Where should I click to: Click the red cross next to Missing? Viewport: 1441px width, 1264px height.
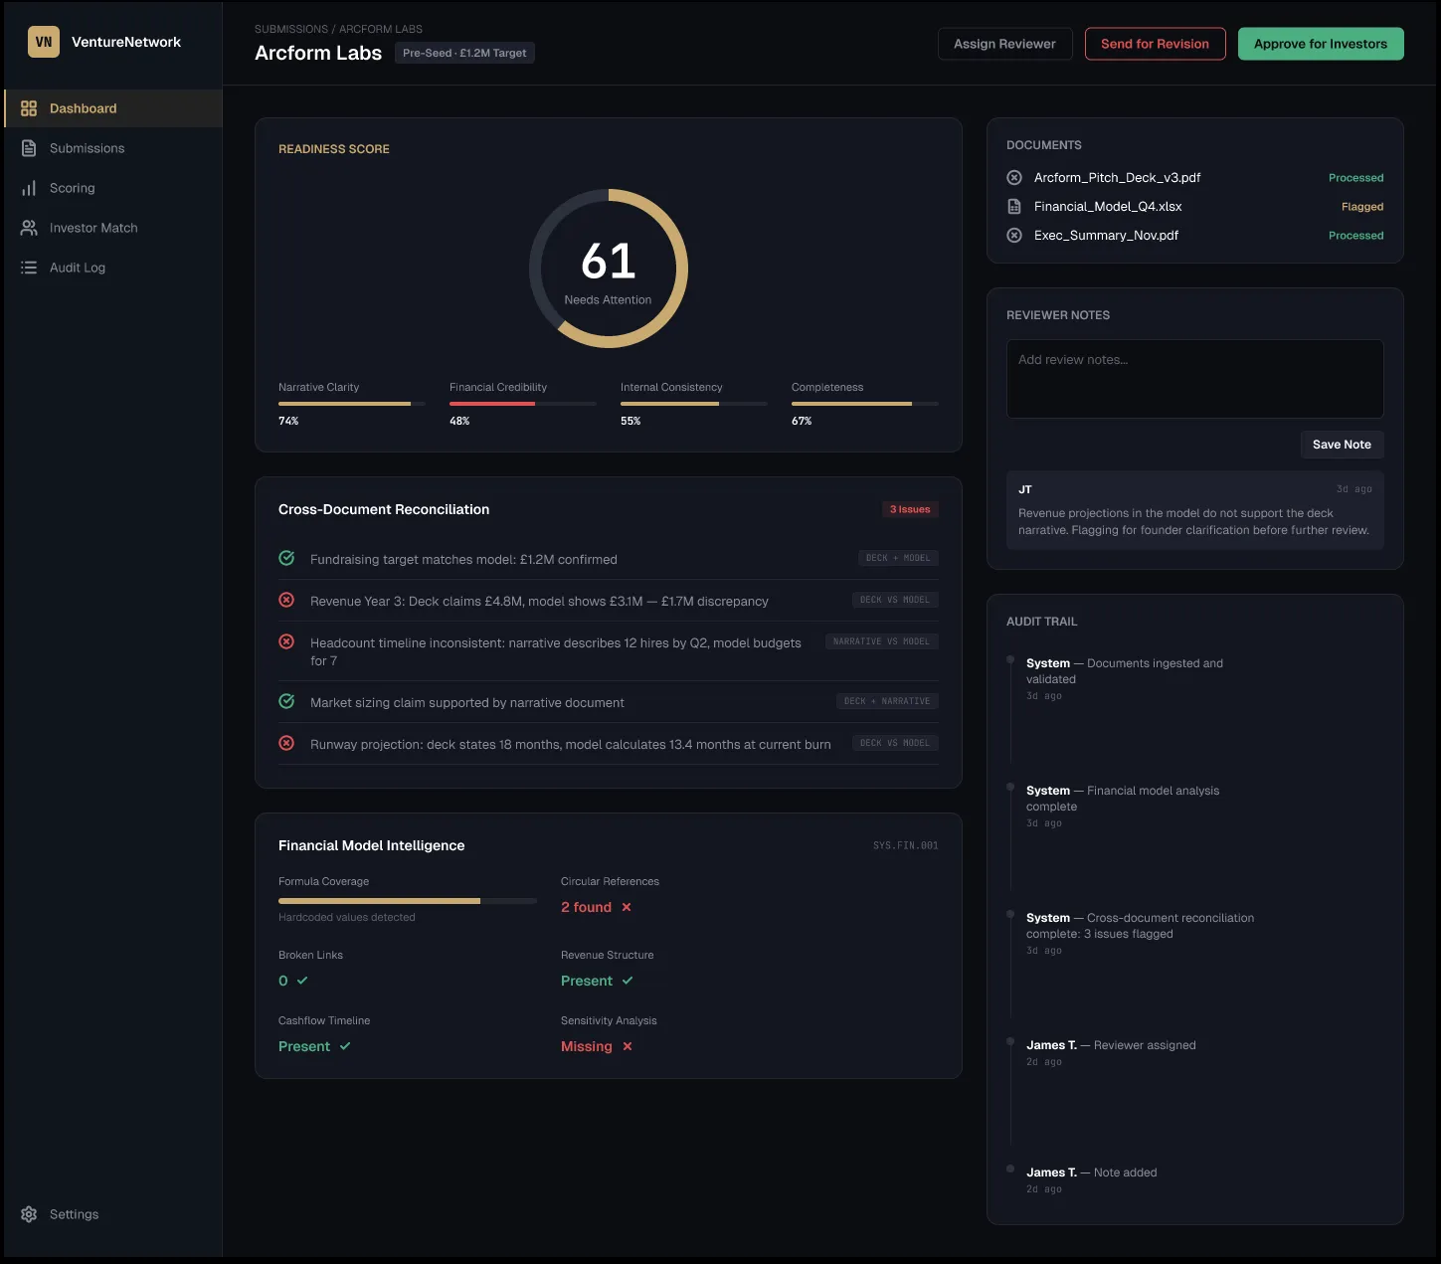click(x=628, y=1046)
